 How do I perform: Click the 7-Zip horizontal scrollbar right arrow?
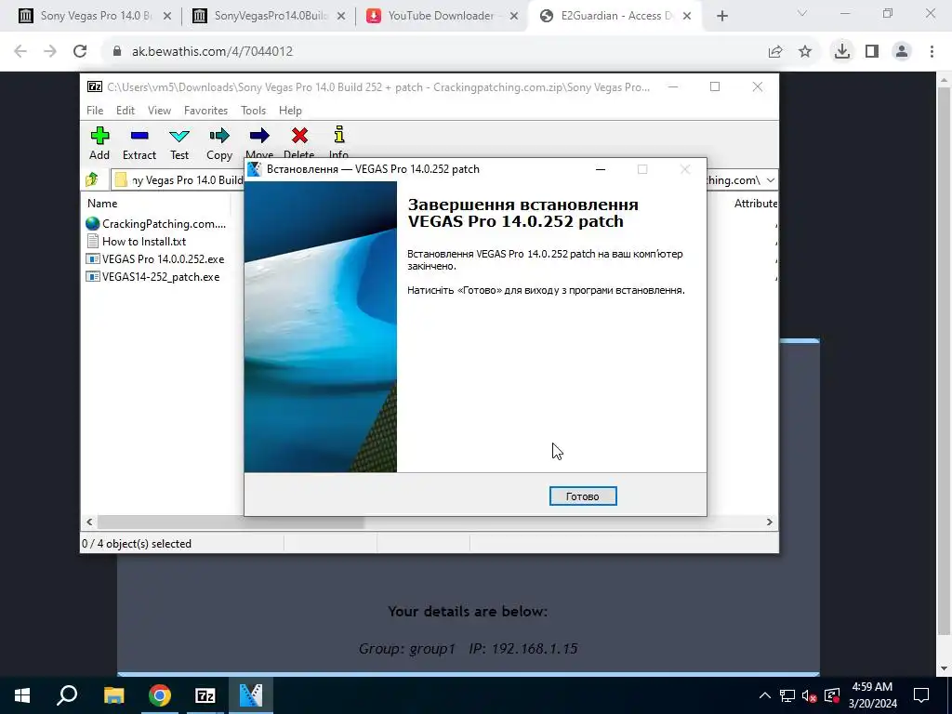pos(769,522)
